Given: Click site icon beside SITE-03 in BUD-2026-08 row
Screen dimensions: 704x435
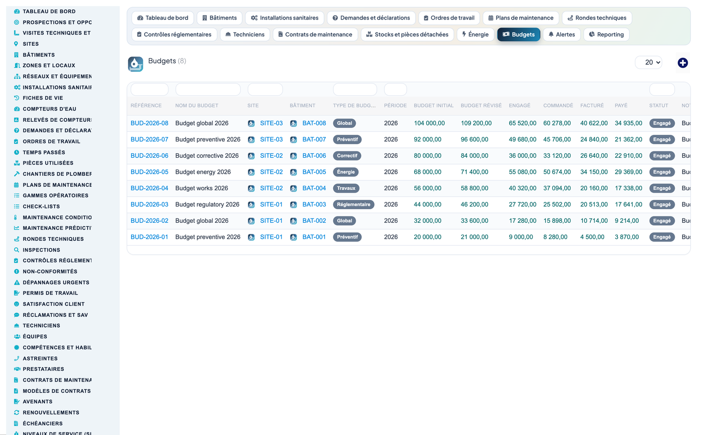Looking at the screenshot, I should click(x=251, y=124).
